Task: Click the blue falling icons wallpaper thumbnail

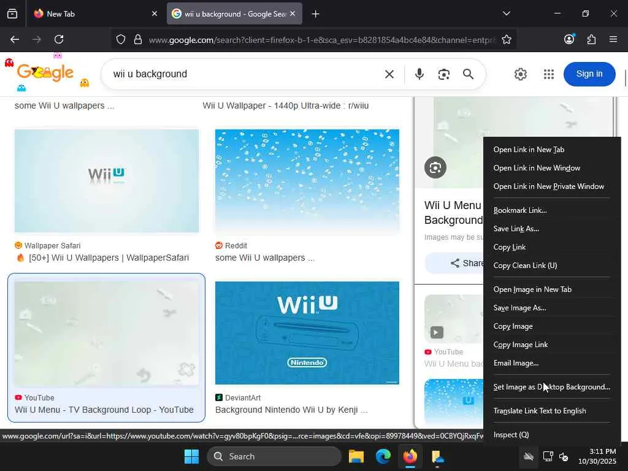Action: [307, 181]
